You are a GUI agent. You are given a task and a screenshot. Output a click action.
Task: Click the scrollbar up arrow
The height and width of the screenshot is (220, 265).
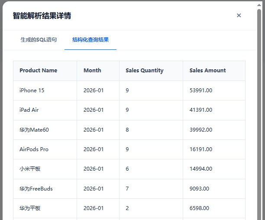(259, 5)
